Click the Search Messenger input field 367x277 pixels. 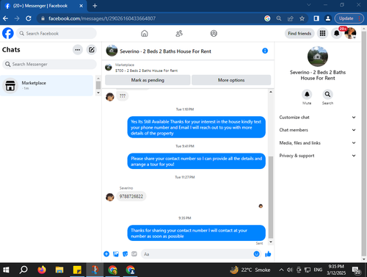pos(49,64)
